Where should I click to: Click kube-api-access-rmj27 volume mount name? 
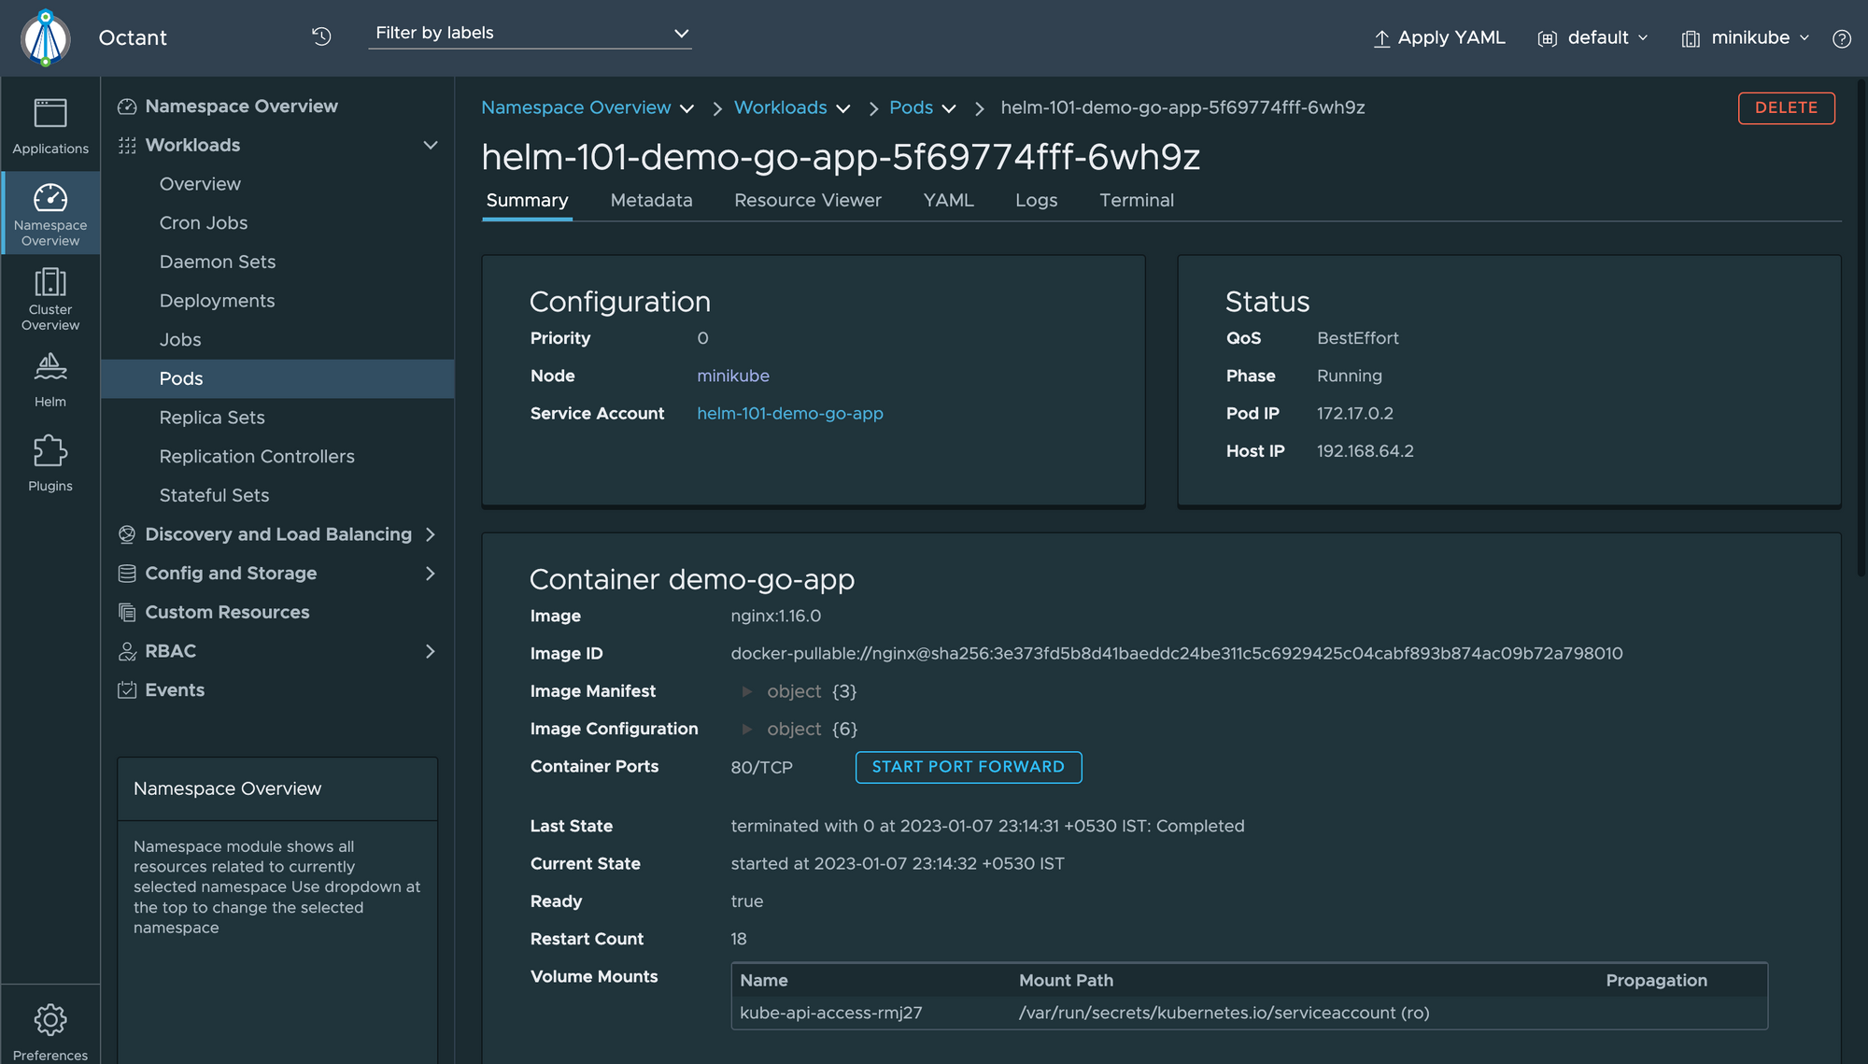coord(830,1013)
